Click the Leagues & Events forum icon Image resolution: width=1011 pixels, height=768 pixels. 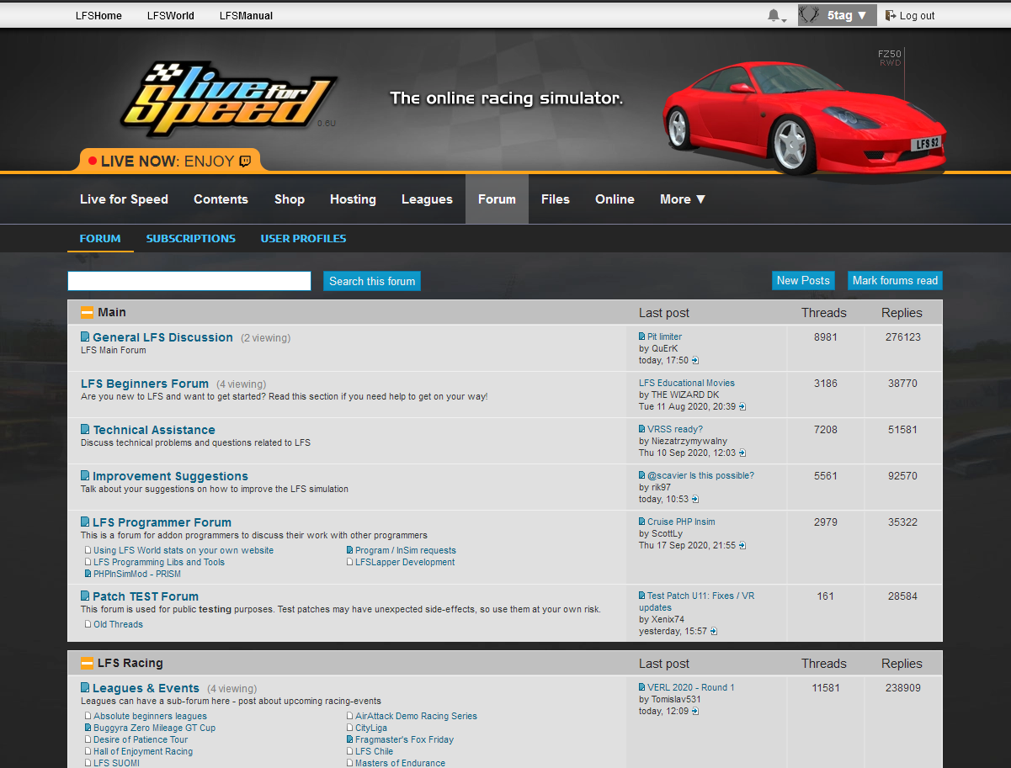85,688
